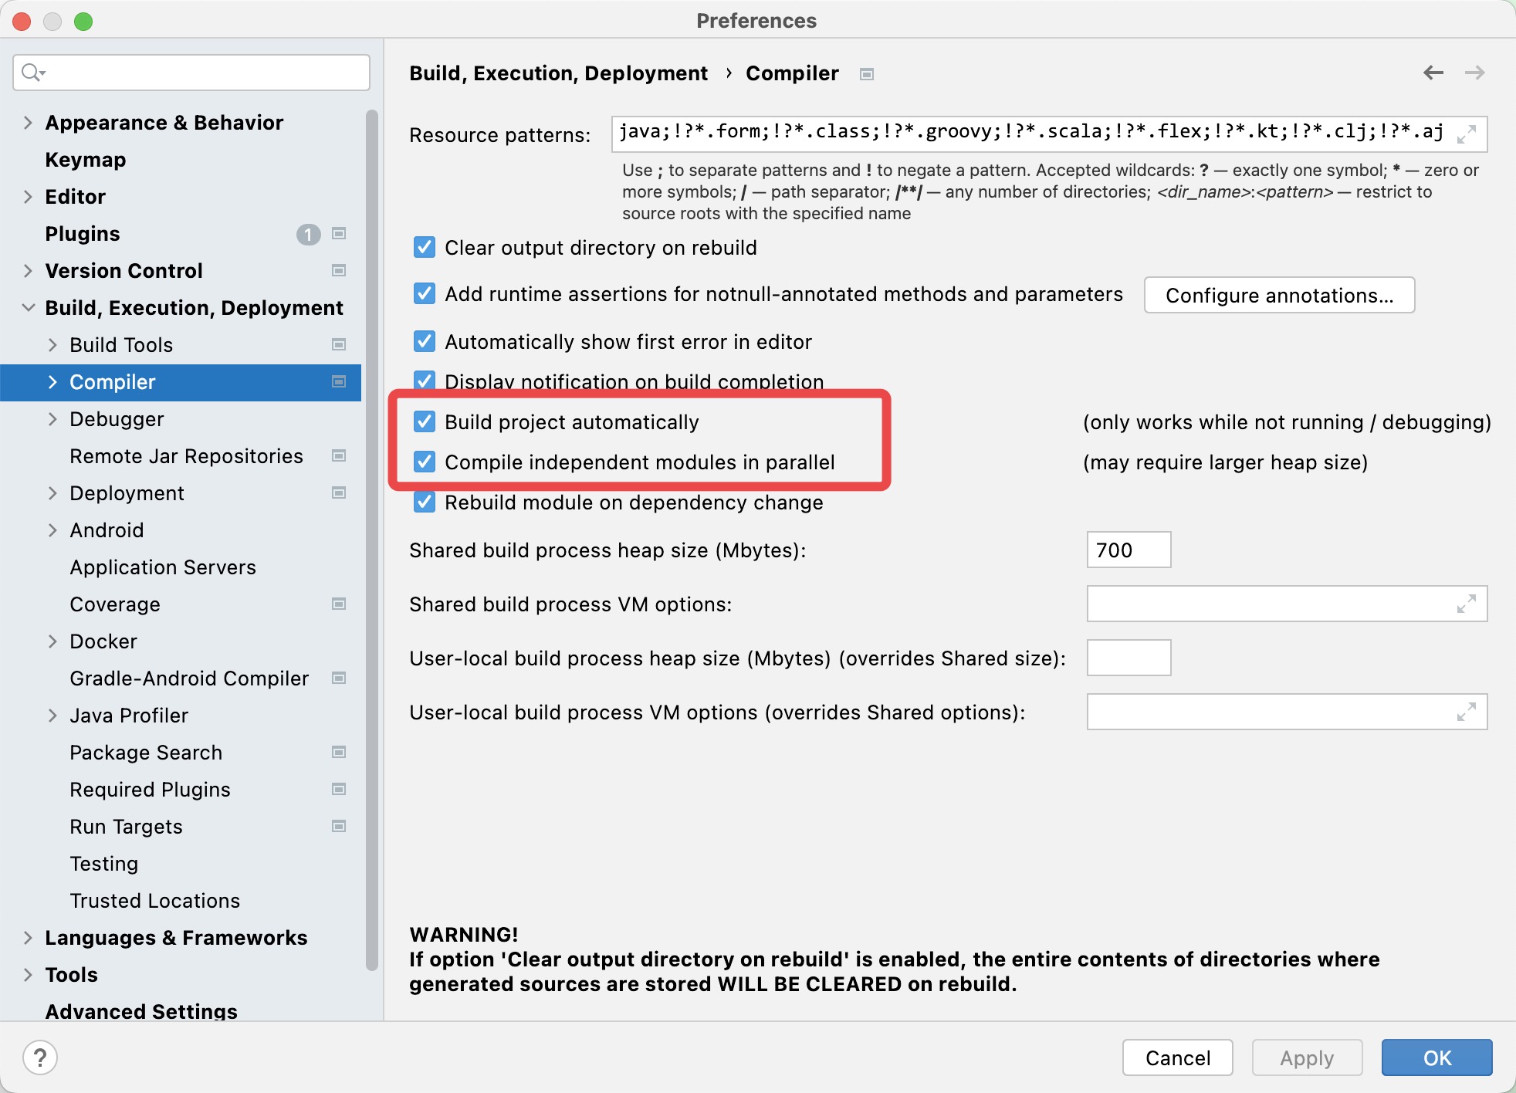Select Gradle-Android Compiler settings
Screen dimensions: 1516x1093
[x=189, y=678]
